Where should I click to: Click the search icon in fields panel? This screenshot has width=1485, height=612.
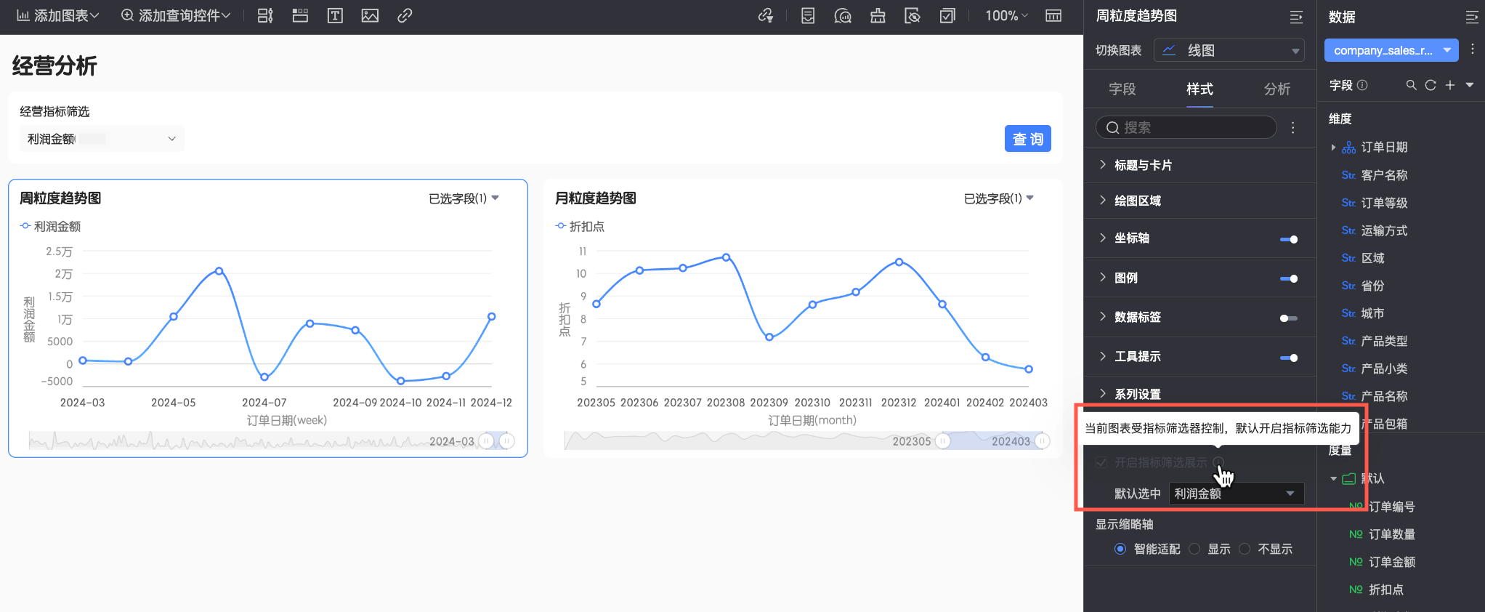(x=1411, y=86)
